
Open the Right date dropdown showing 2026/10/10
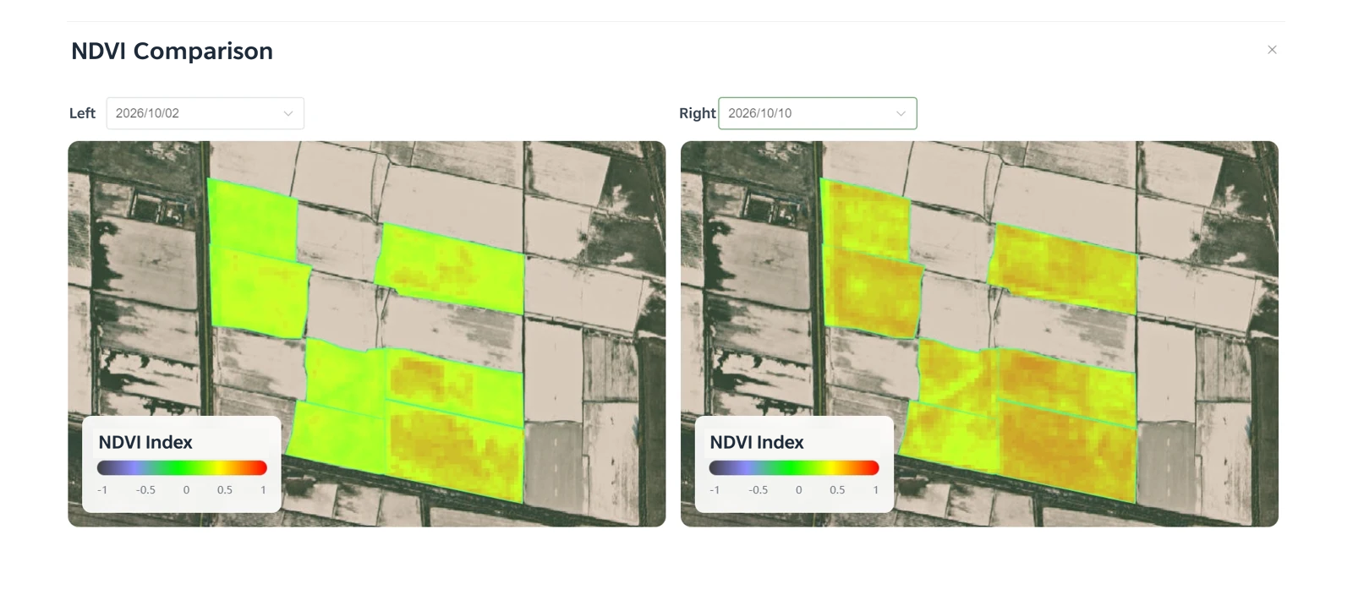coord(817,113)
